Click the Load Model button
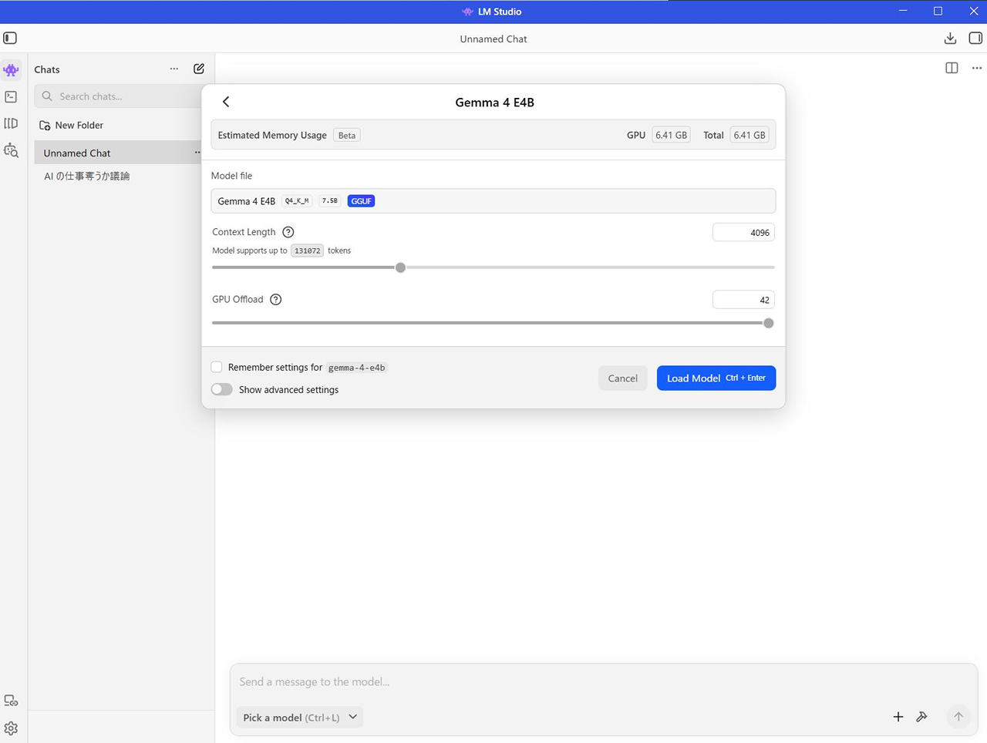Viewport: 987px width, 743px height. (716, 378)
